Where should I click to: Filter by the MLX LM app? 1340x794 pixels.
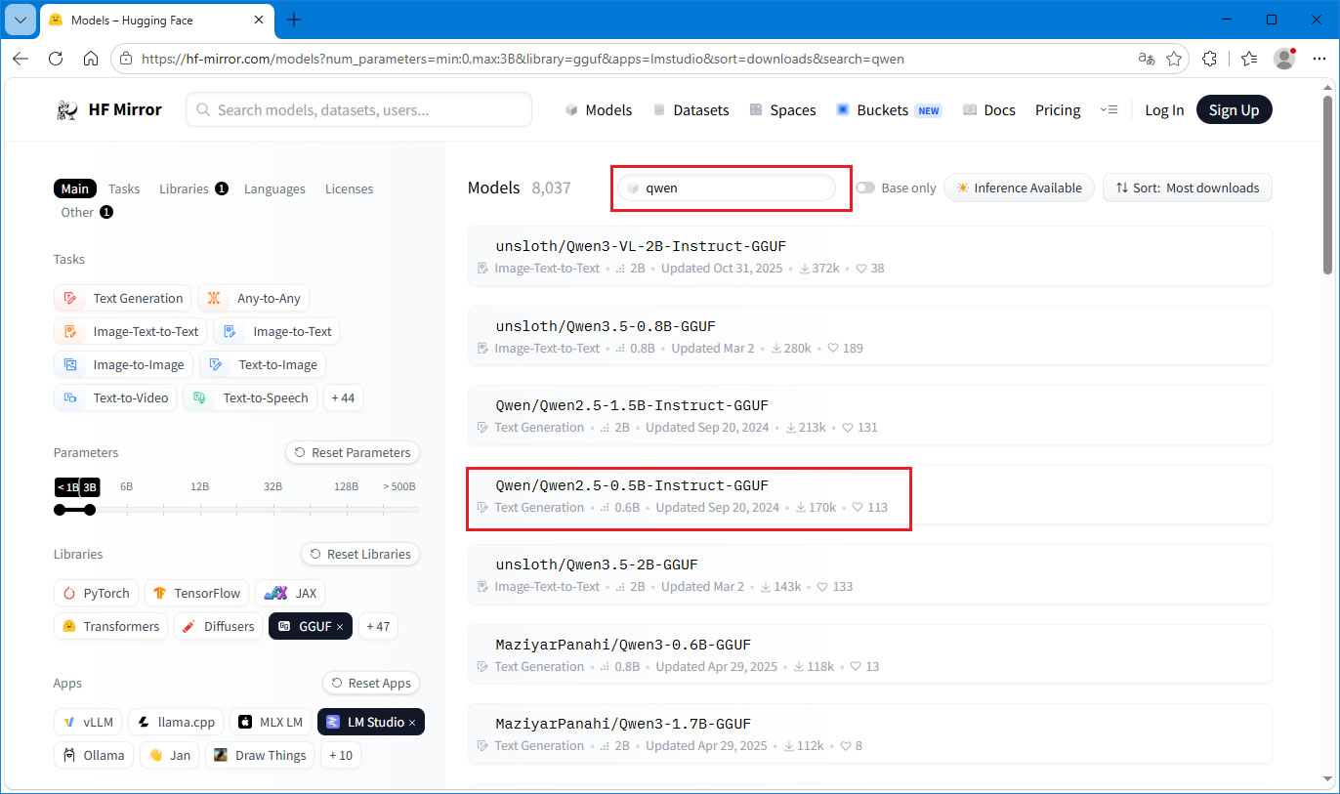pyautogui.click(x=271, y=723)
